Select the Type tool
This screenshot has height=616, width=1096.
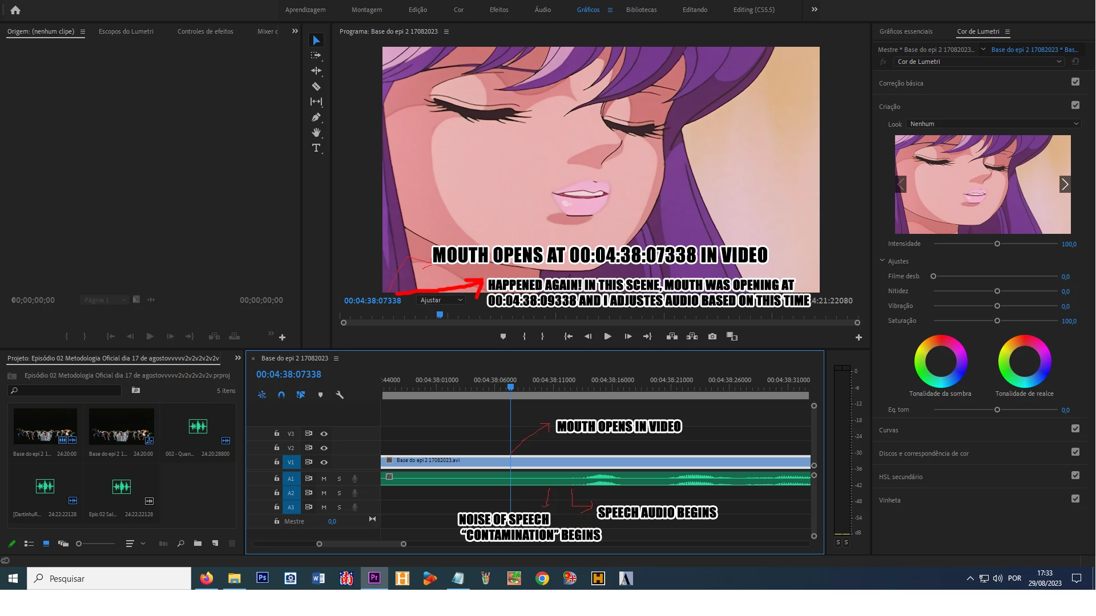tap(316, 148)
